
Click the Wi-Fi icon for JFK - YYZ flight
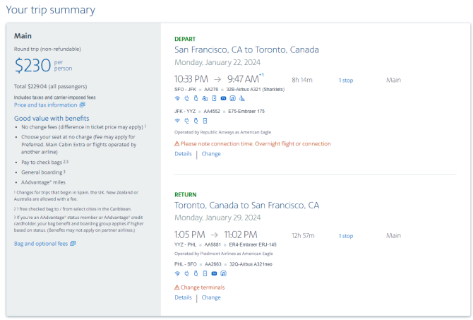(x=177, y=121)
